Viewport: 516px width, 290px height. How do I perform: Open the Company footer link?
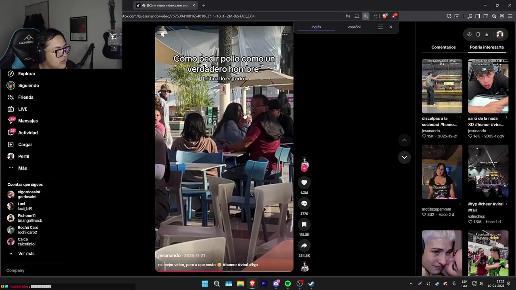coord(15,270)
